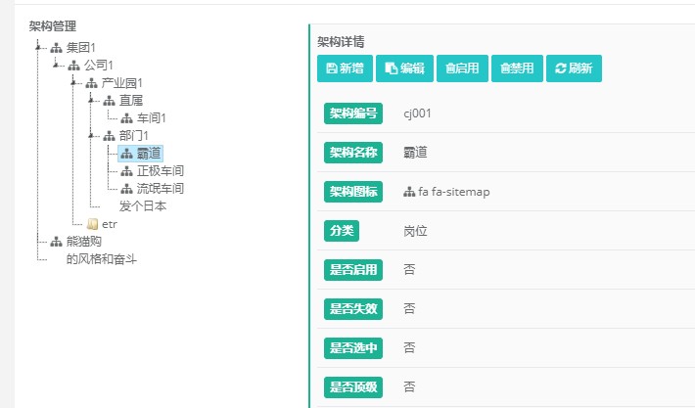
Task: Click the 刷新 refresh button
Action: point(574,68)
